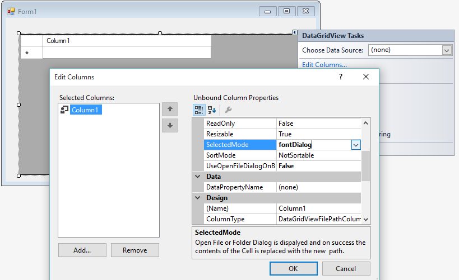This screenshot has height=280, width=459.
Task: Collapse the Data property category
Action: (x=198, y=177)
